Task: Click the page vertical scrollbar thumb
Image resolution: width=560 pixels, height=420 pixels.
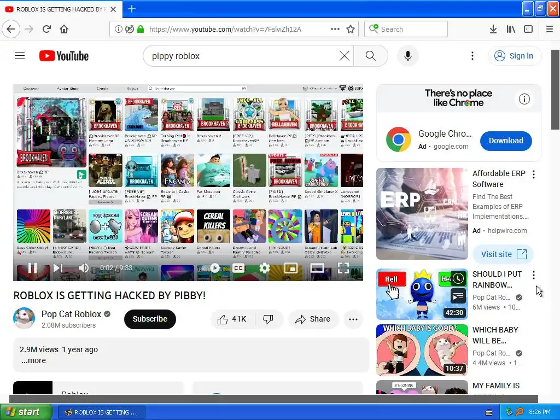Action: pyautogui.click(x=555, y=89)
